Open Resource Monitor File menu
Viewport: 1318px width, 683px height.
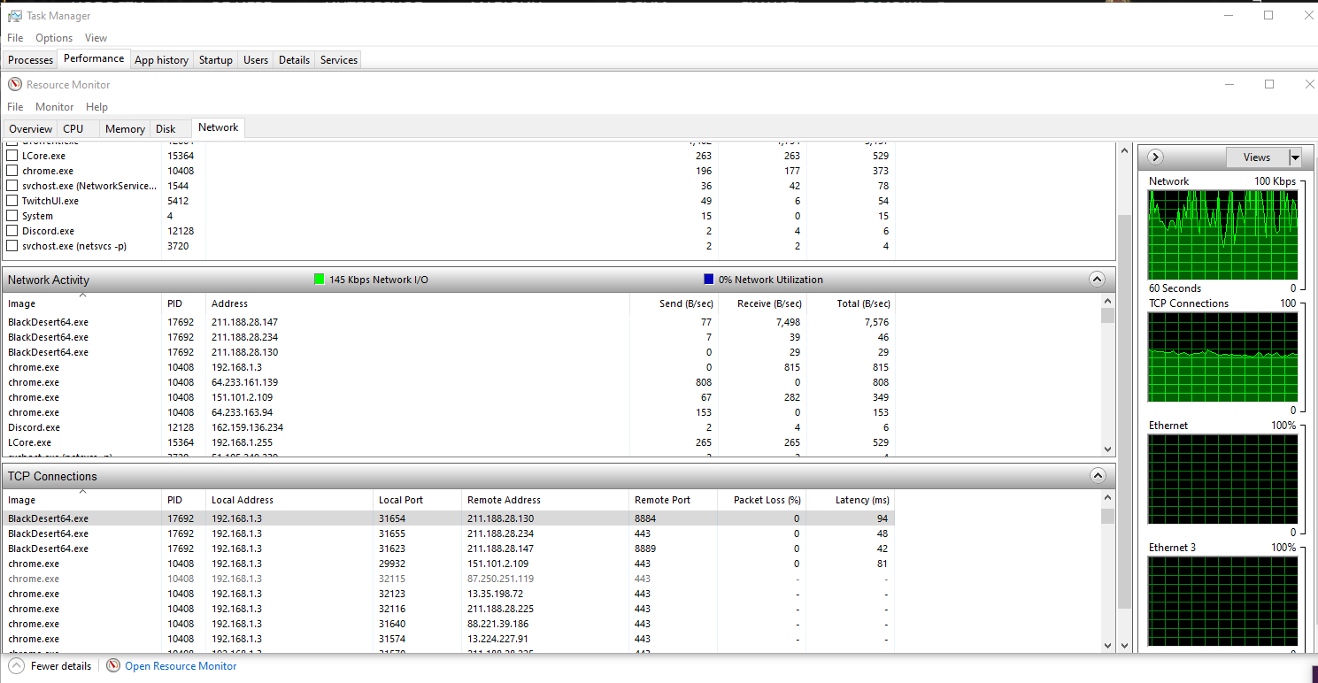click(15, 106)
